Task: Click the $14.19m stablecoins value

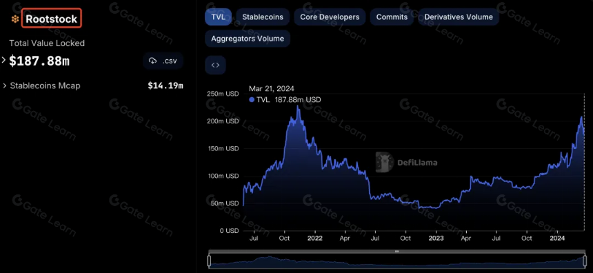Action: (165, 85)
